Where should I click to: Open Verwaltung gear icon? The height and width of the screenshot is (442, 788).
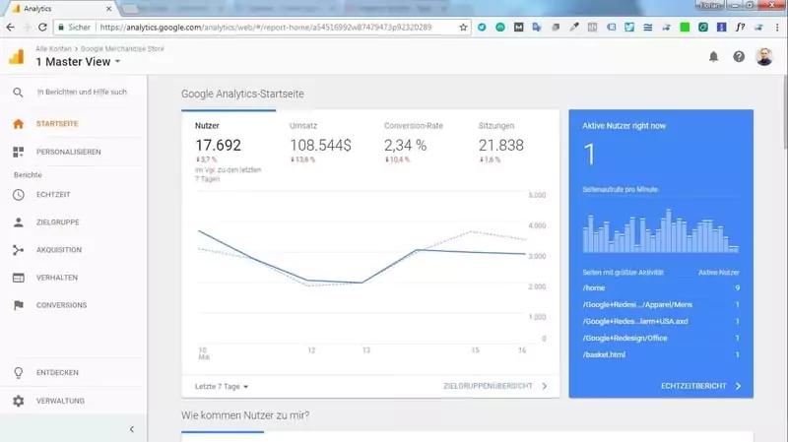(18, 402)
